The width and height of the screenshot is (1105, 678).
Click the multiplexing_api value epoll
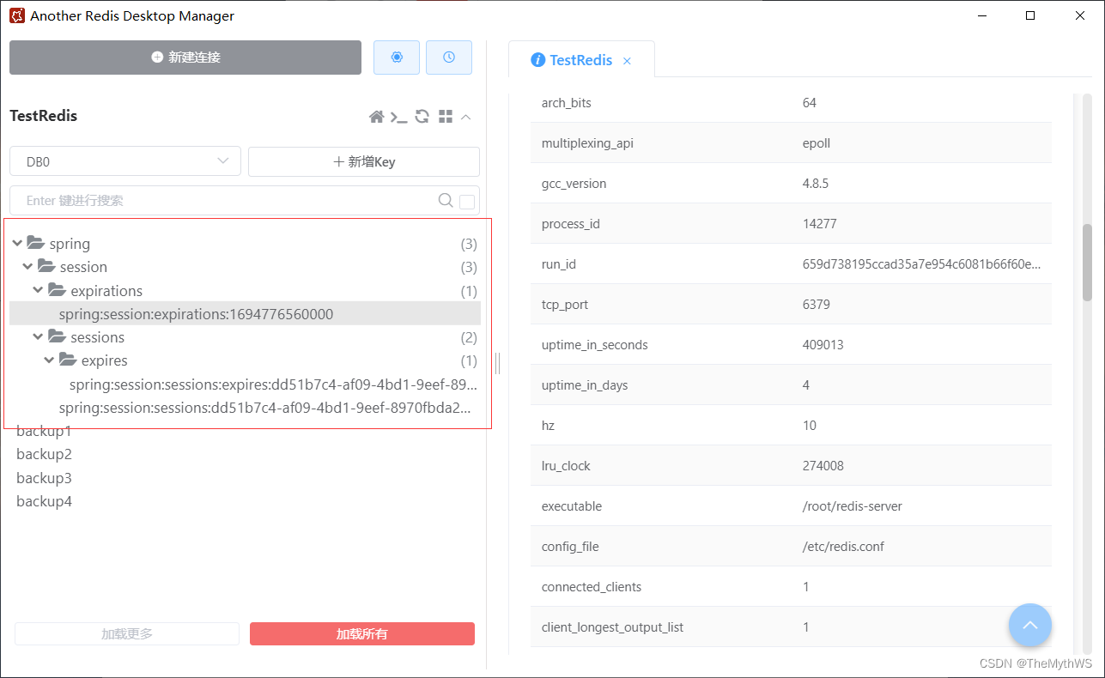[x=817, y=143]
